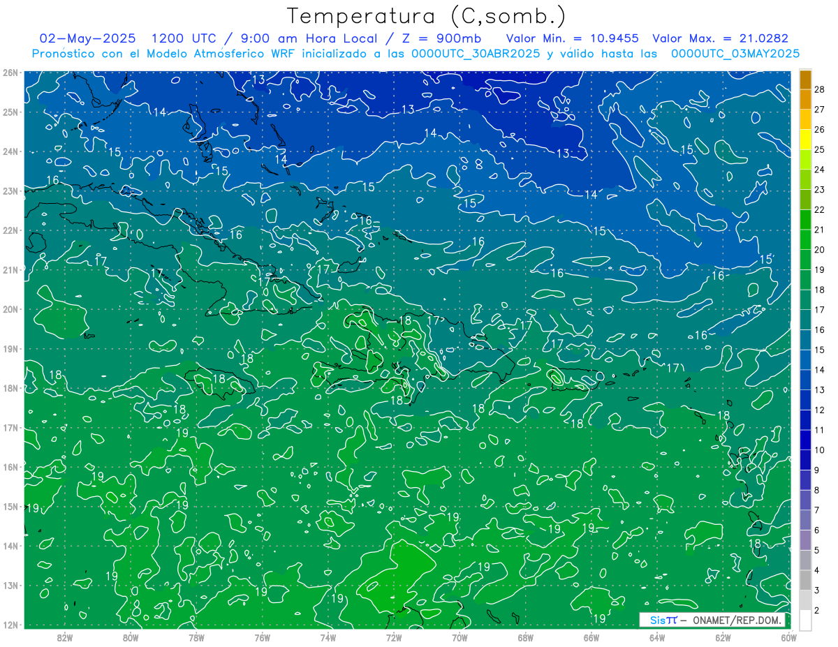The image size is (838, 647).
Task: Click the '23N' latitude axis label
Action: [x=10, y=191]
